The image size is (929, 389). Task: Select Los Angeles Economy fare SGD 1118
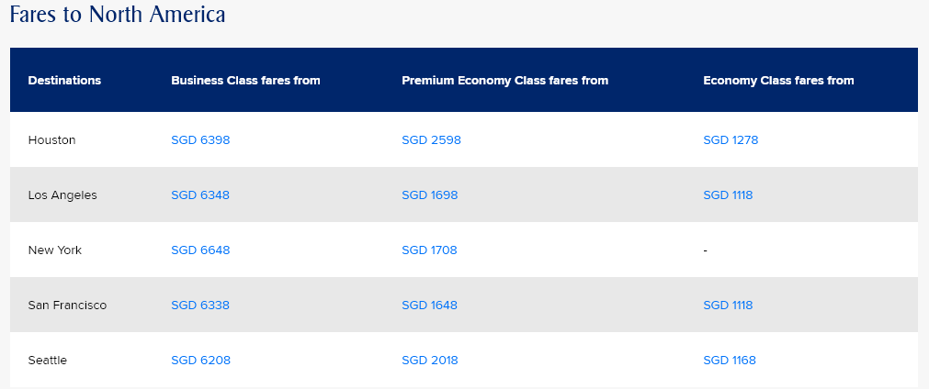point(728,195)
